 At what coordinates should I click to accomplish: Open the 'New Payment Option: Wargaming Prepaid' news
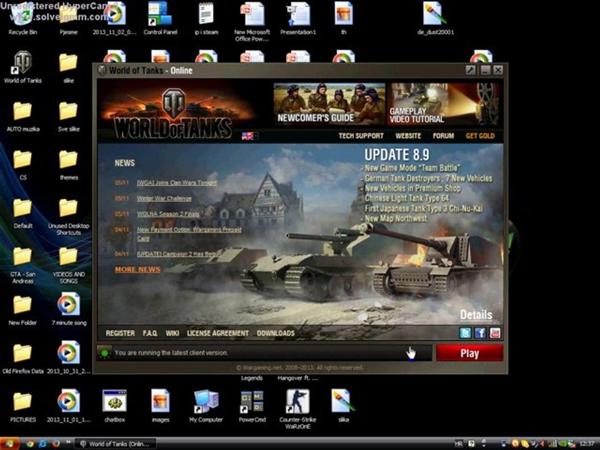189,234
